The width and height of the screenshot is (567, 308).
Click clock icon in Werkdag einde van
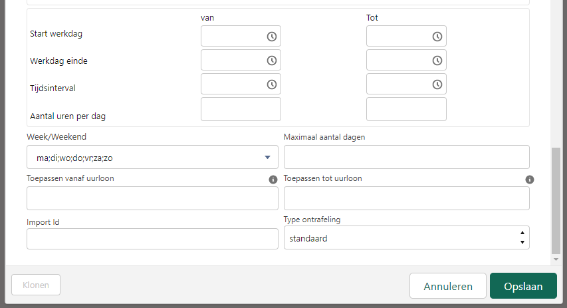(272, 61)
